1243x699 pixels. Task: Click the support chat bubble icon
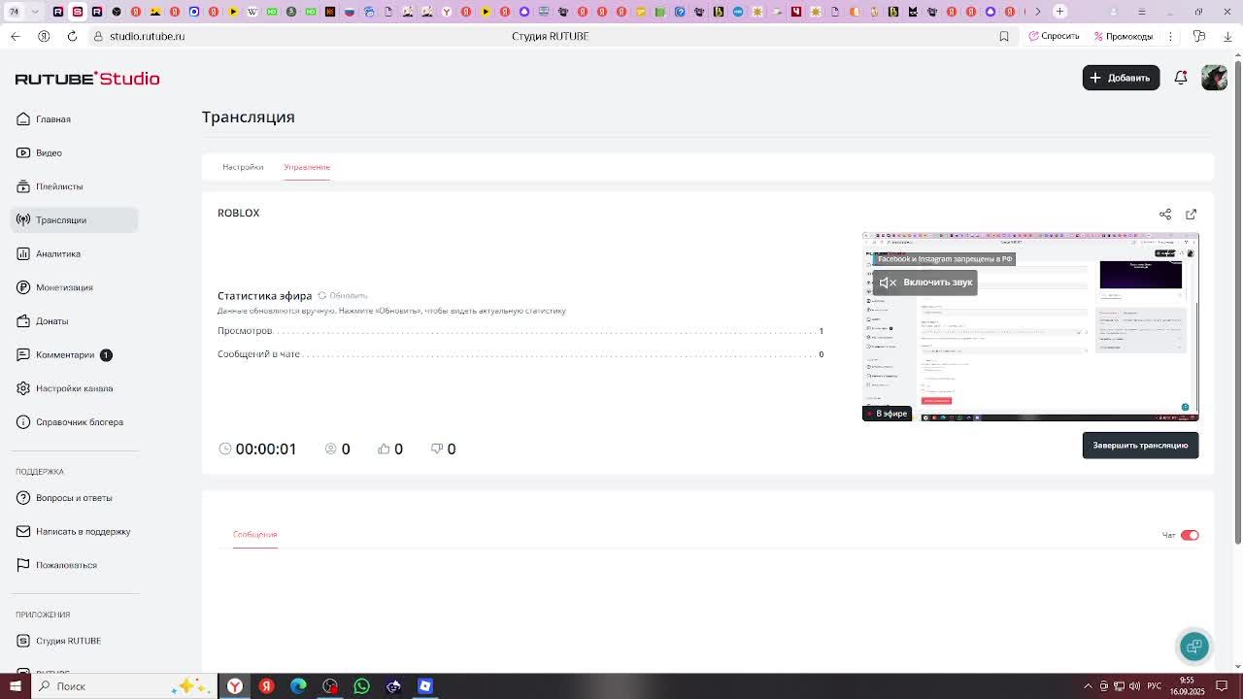point(1194,647)
